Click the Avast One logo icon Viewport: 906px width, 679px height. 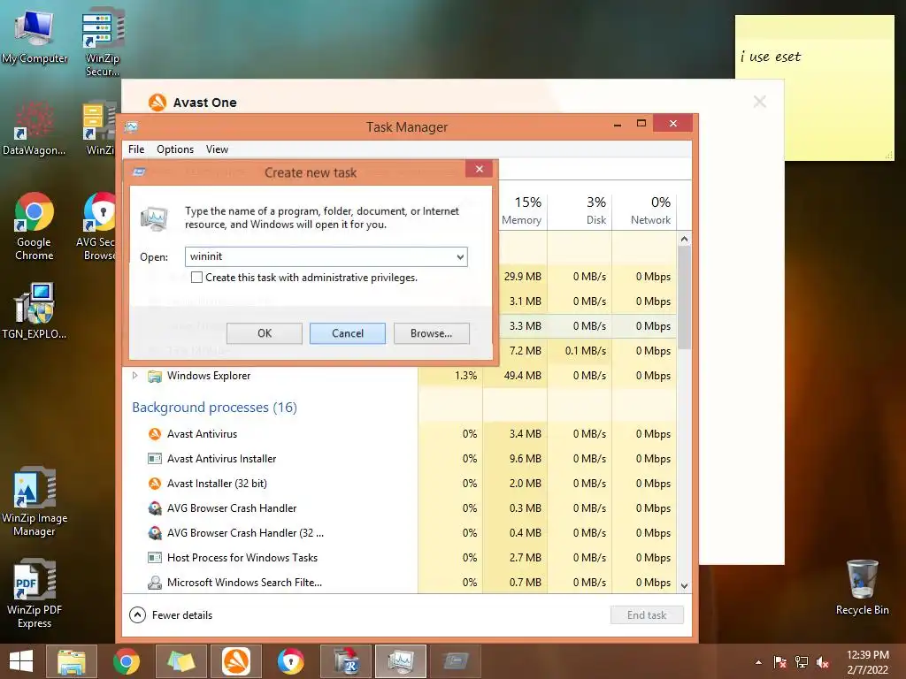(157, 103)
